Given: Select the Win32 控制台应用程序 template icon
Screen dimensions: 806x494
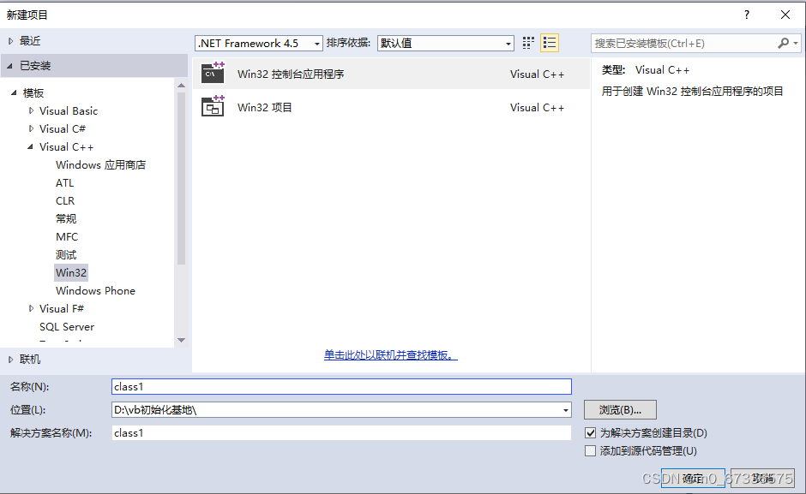Looking at the screenshot, I should click(x=212, y=74).
